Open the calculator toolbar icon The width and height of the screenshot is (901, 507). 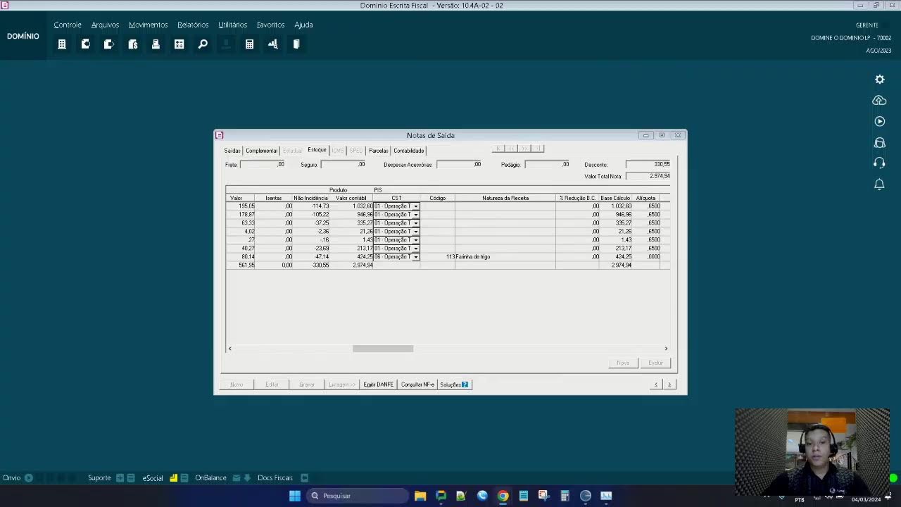(x=249, y=44)
